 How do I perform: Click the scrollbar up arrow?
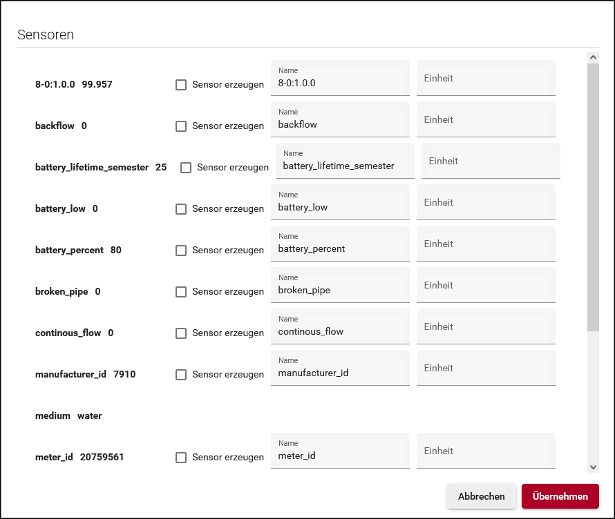click(x=593, y=57)
